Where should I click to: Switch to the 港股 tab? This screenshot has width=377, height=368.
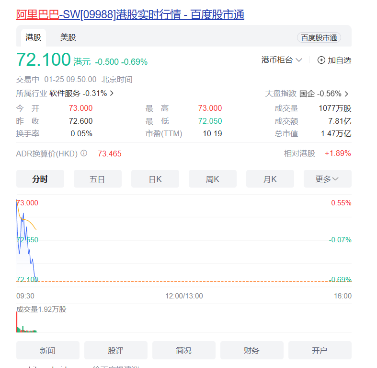34,37
